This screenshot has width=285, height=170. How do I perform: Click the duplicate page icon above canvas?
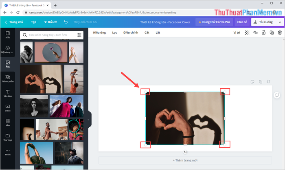click(261, 82)
